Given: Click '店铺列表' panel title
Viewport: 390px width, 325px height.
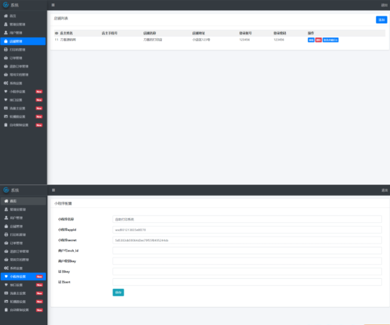Looking at the screenshot, I should coord(61,18).
